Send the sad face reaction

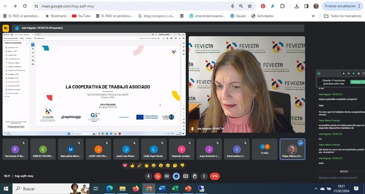point(168,166)
